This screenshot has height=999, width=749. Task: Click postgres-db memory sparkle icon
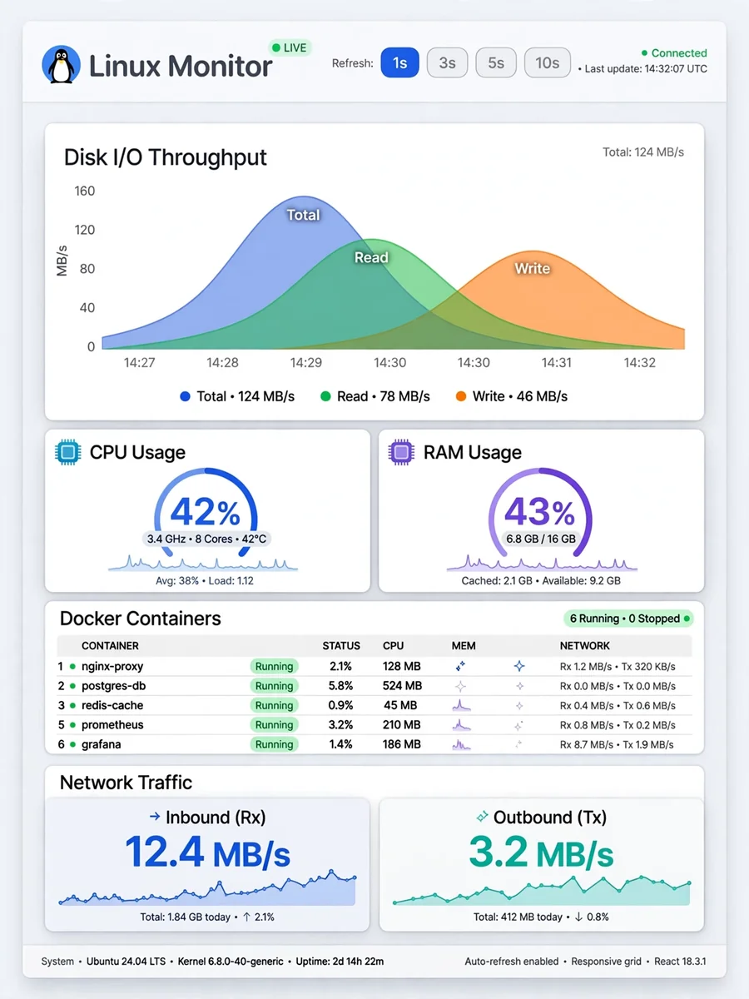click(460, 686)
